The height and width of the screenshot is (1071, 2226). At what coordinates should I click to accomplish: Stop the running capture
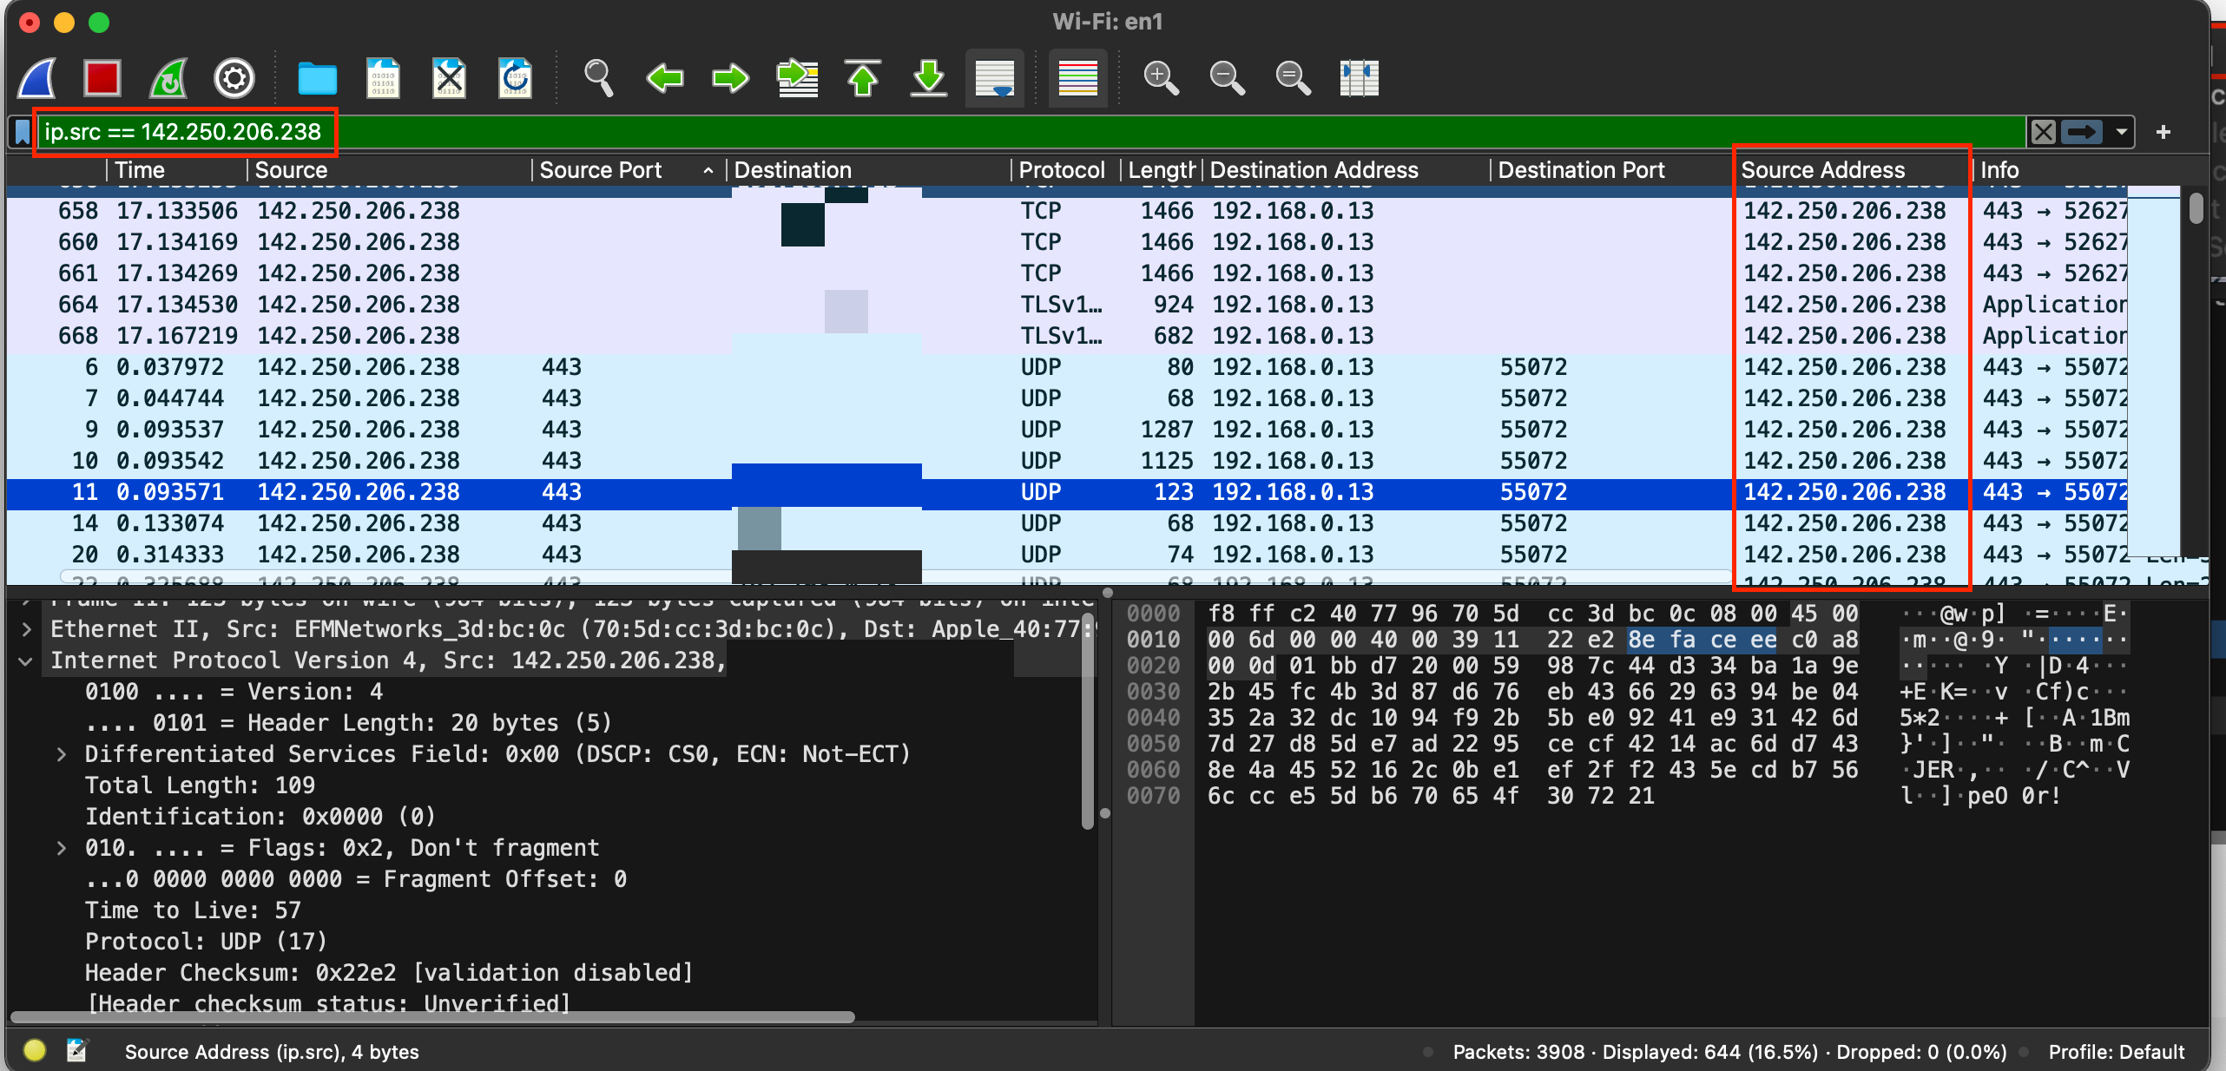point(102,79)
